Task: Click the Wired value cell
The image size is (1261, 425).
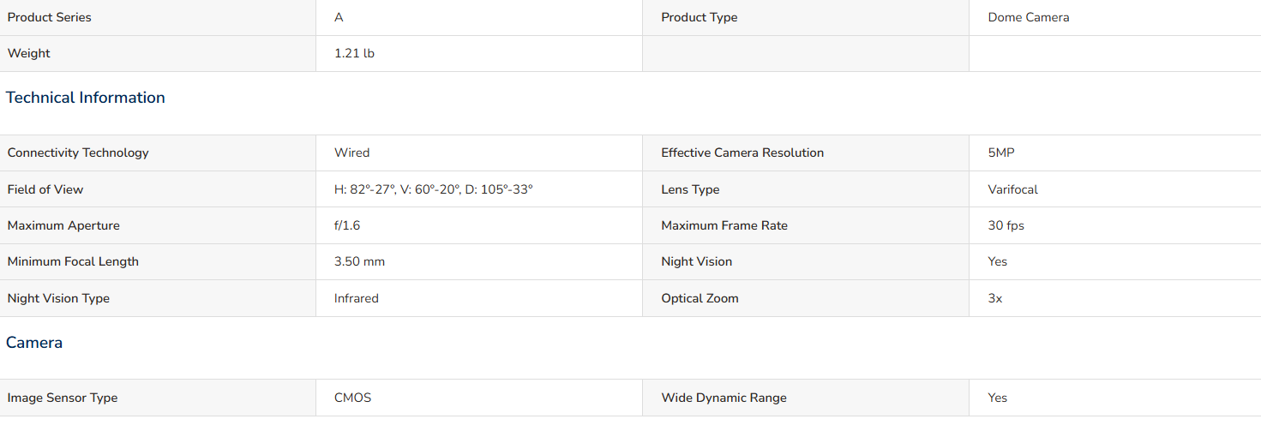Action: pyautogui.click(x=479, y=153)
